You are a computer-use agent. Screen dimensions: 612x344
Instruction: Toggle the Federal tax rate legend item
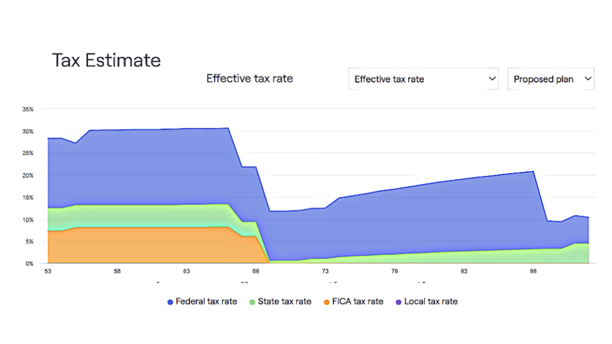click(x=202, y=302)
